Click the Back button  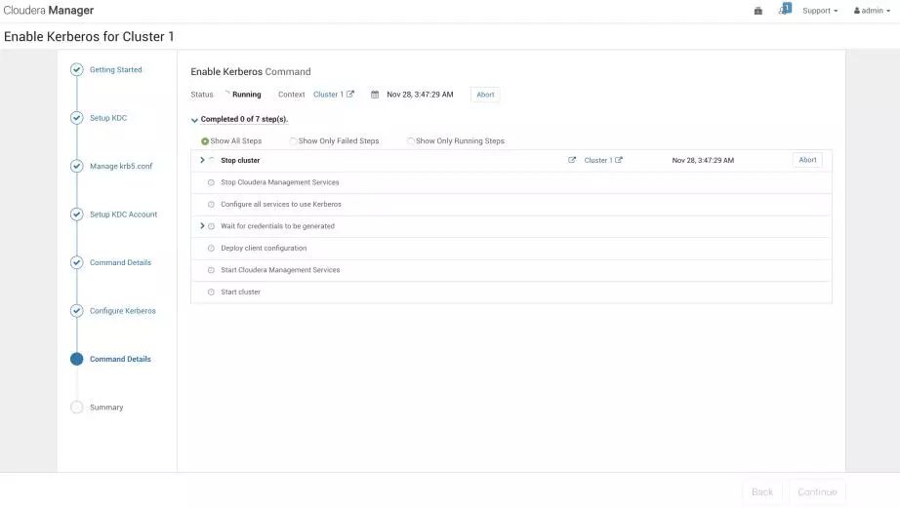(762, 492)
